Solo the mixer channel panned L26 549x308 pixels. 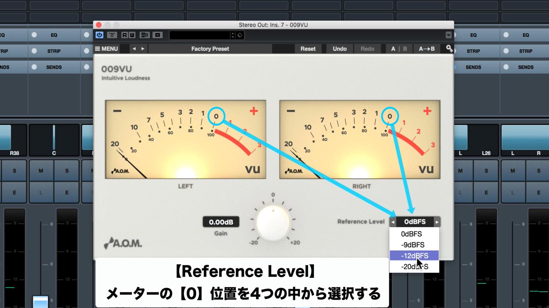coord(486,171)
